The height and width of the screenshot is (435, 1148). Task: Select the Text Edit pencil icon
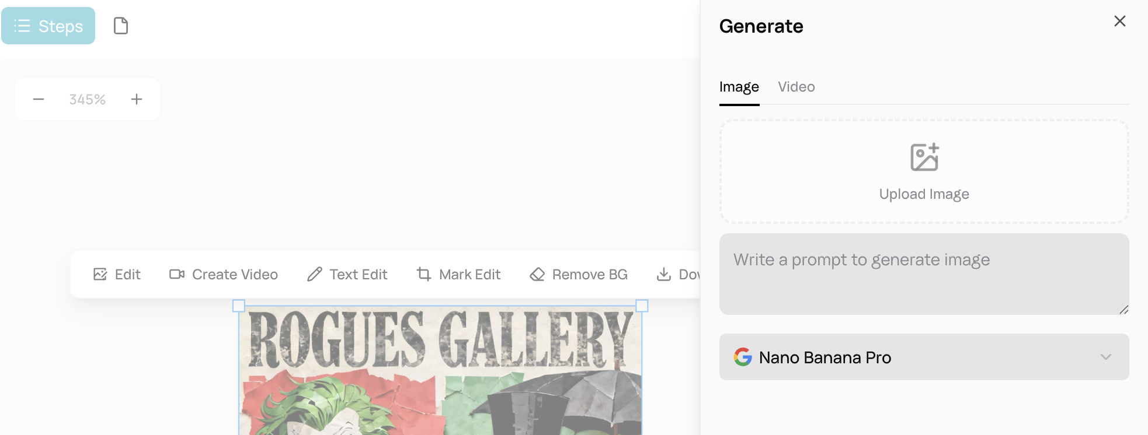pyautogui.click(x=315, y=274)
